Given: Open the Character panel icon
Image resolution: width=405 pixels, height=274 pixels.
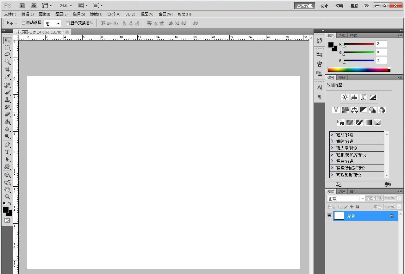Looking at the screenshot, I should tap(319, 87).
